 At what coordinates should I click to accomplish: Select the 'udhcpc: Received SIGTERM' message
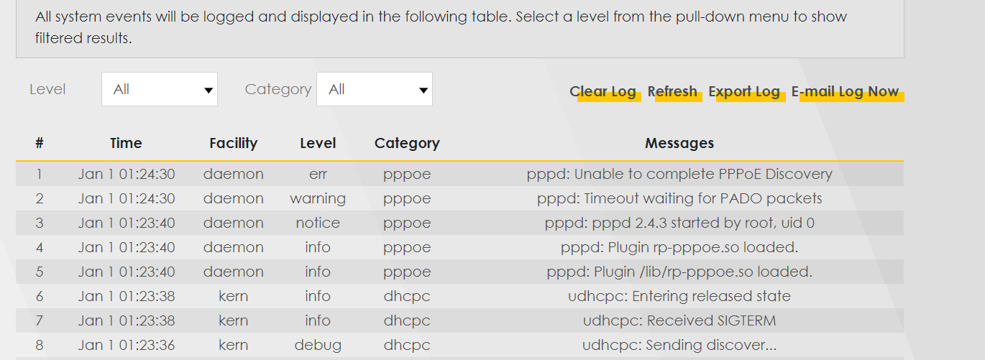tap(679, 320)
